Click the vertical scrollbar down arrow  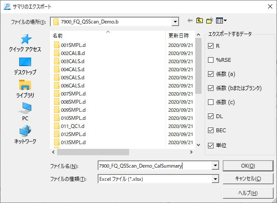199,145
